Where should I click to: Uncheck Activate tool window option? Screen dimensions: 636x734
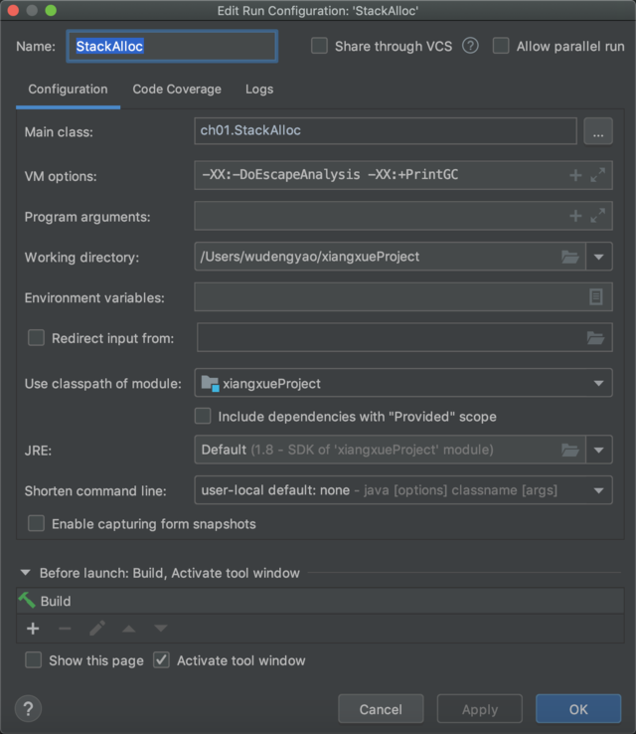162,660
